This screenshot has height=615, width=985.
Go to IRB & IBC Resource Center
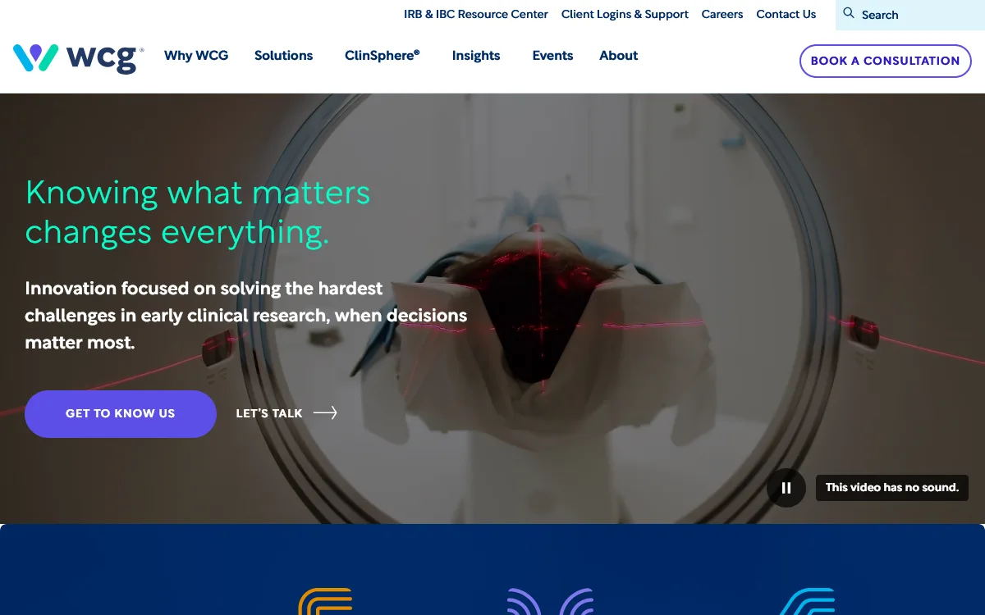476,14
